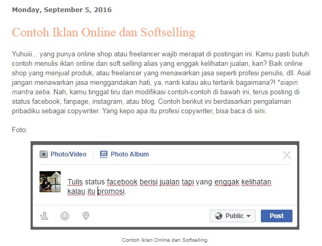Expand the Public audience dropdown arrow
The width and height of the screenshot is (322, 246).
point(248,216)
